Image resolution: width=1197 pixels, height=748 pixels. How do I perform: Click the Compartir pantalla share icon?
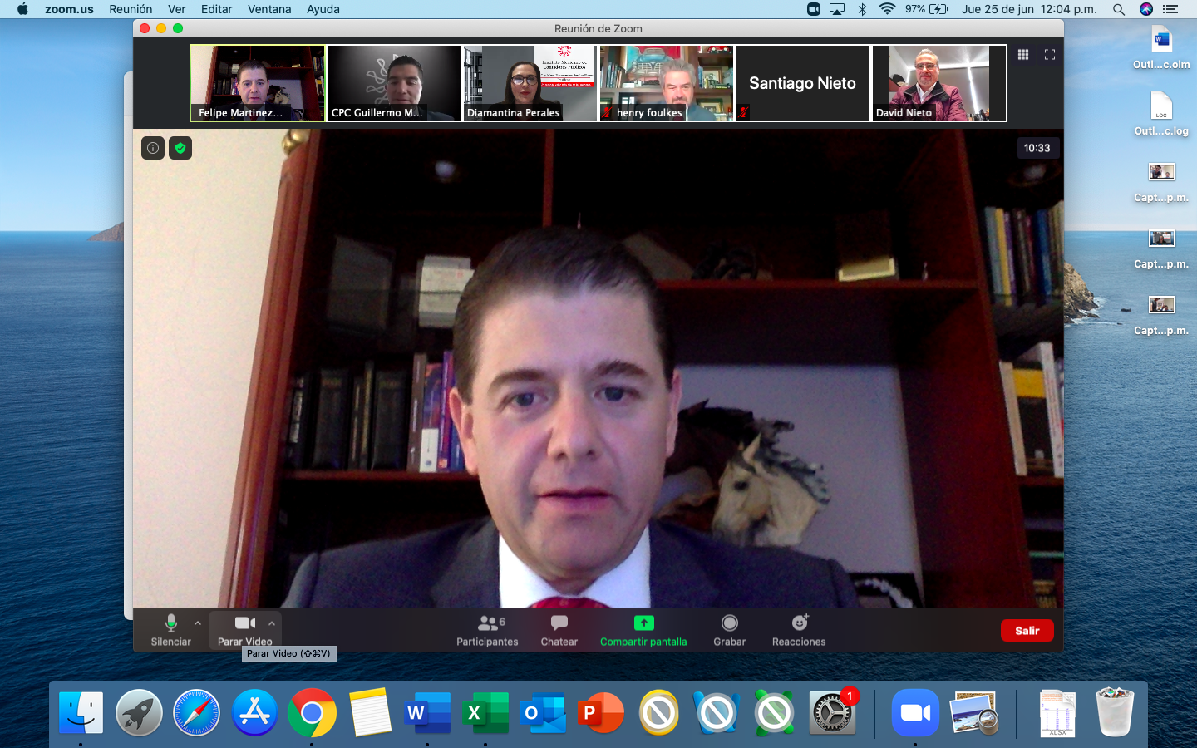tap(643, 623)
